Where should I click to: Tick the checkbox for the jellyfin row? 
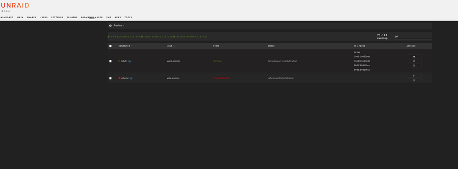pyautogui.click(x=110, y=61)
